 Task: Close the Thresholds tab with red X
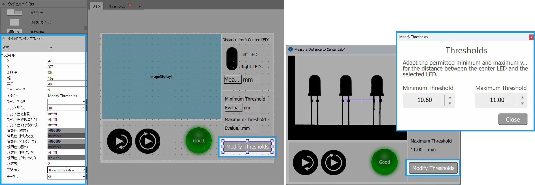pyautogui.click(x=130, y=6)
